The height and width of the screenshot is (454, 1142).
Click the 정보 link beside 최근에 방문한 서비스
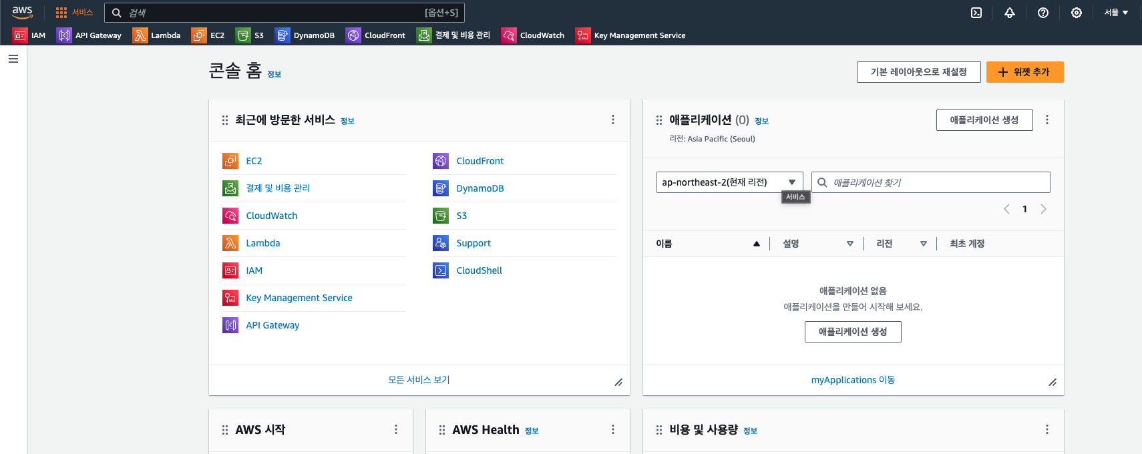click(x=347, y=121)
